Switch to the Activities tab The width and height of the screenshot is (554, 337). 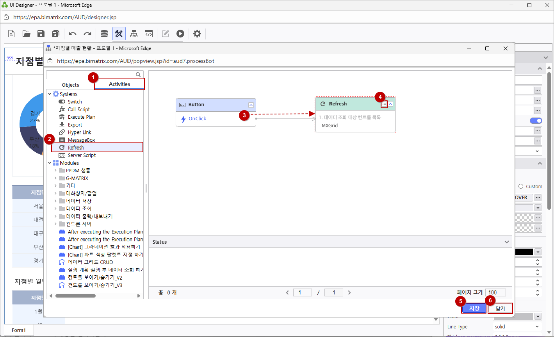(119, 84)
